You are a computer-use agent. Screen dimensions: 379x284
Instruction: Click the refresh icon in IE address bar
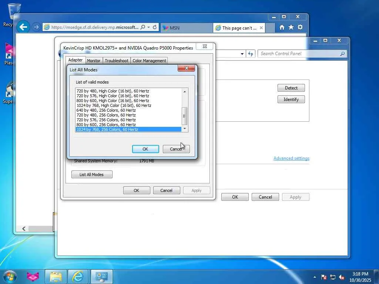coord(155,27)
